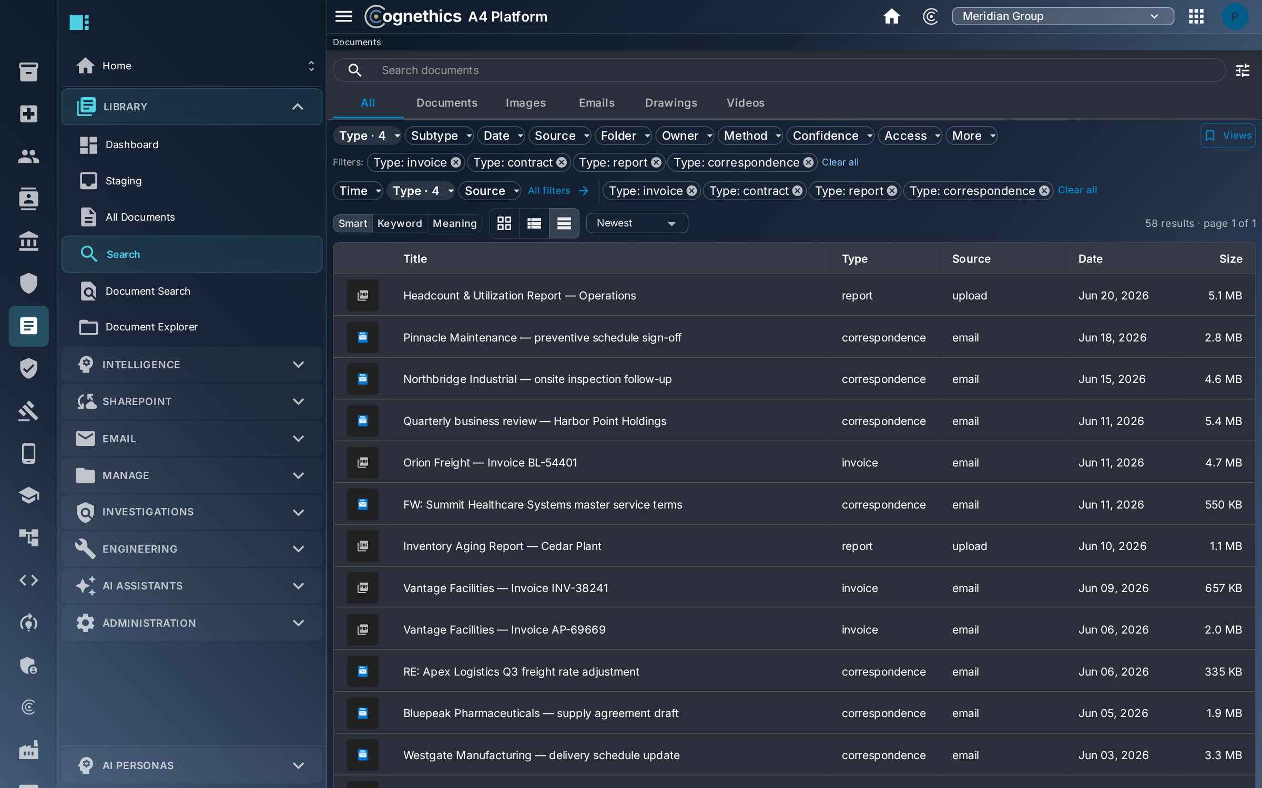
Task: Open the hamburger menu beside the Cognethics logo
Action: click(343, 16)
